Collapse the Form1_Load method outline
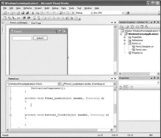161x138 pixels. 10,99
